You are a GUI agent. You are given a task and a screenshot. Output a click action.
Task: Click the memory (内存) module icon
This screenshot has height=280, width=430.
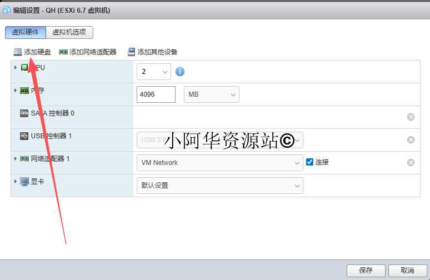pyautogui.click(x=24, y=91)
